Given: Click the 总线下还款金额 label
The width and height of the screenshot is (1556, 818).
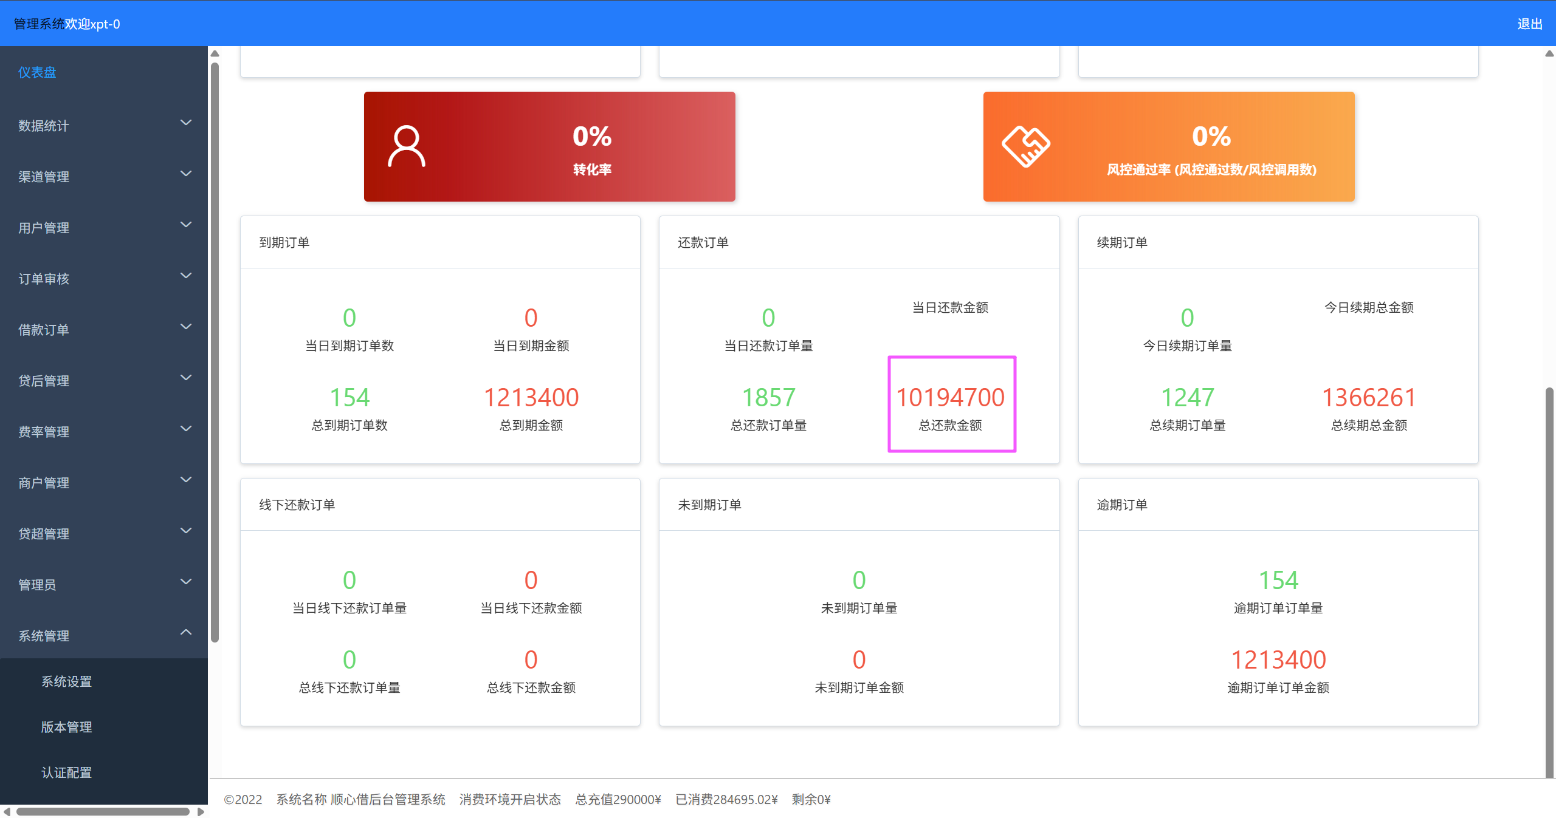Looking at the screenshot, I should (x=531, y=687).
